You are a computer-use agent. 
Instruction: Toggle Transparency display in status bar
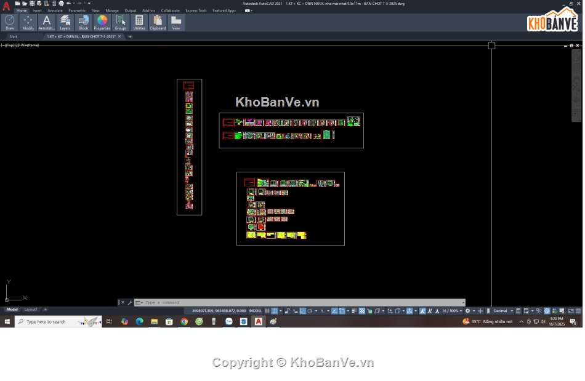[x=362, y=311]
